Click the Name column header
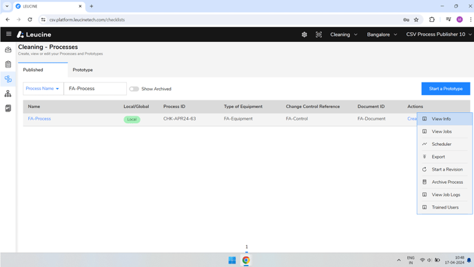Viewport: 474px width, 267px height. tap(34, 106)
